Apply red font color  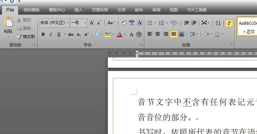pos(119,34)
